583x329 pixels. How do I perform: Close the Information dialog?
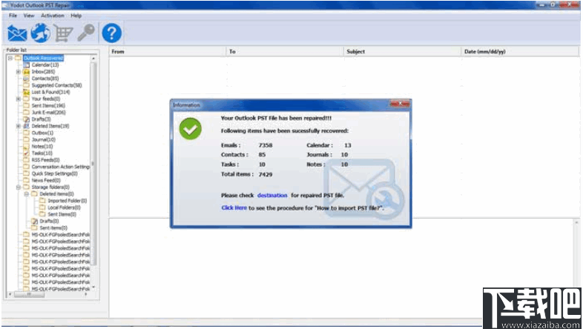(x=400, y=104)
